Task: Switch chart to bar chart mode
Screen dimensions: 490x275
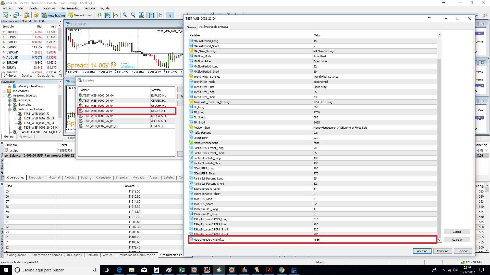Action: point(99,15)
